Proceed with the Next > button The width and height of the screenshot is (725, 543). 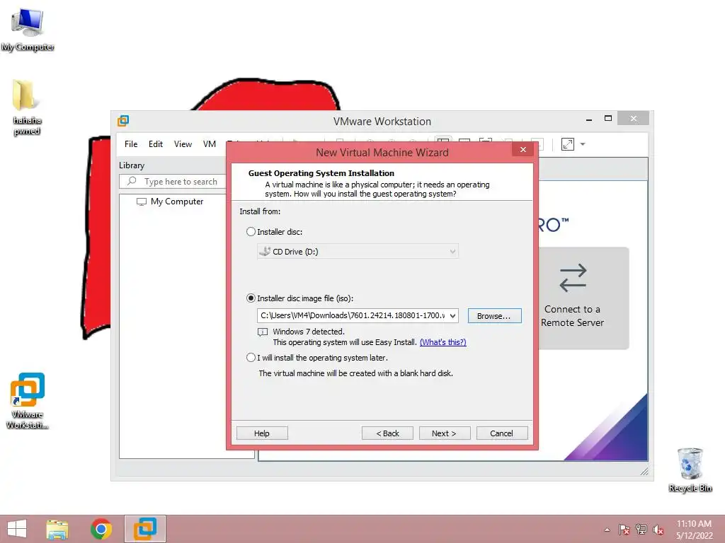coord(445,433)
